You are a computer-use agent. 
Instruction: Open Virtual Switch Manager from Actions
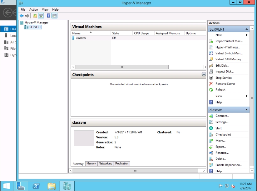tap(229, 53)
